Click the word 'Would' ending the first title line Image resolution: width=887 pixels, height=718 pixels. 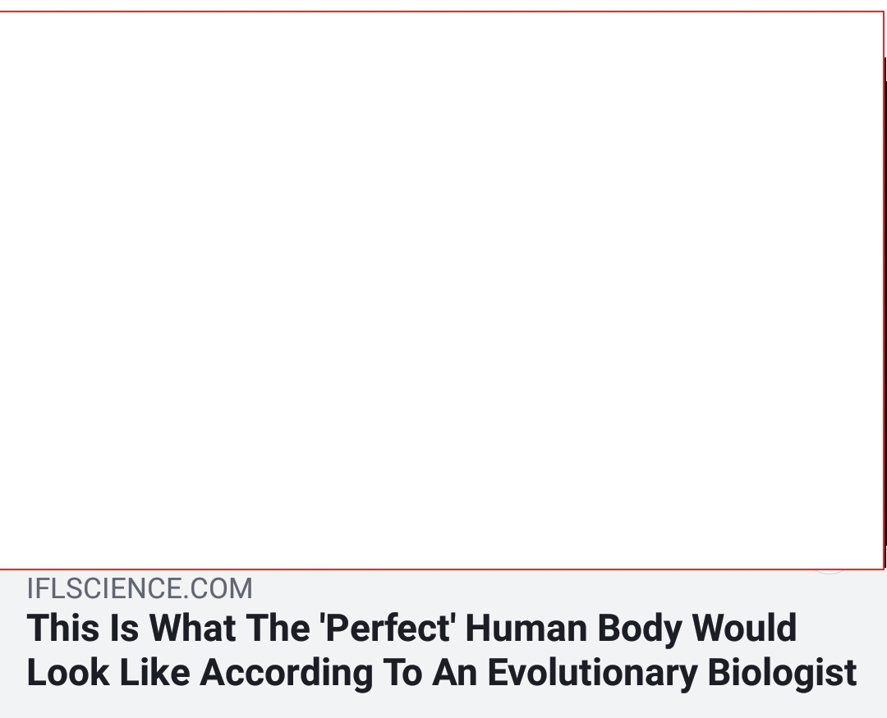[744, 628]
